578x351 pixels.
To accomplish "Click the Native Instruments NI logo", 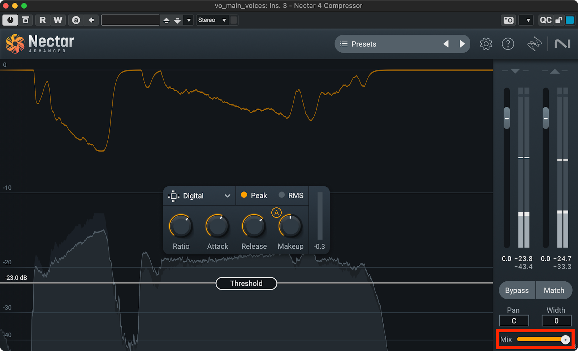I will point(562,44).
